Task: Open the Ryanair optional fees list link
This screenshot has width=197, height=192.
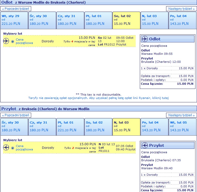Action: pos(98,98)
